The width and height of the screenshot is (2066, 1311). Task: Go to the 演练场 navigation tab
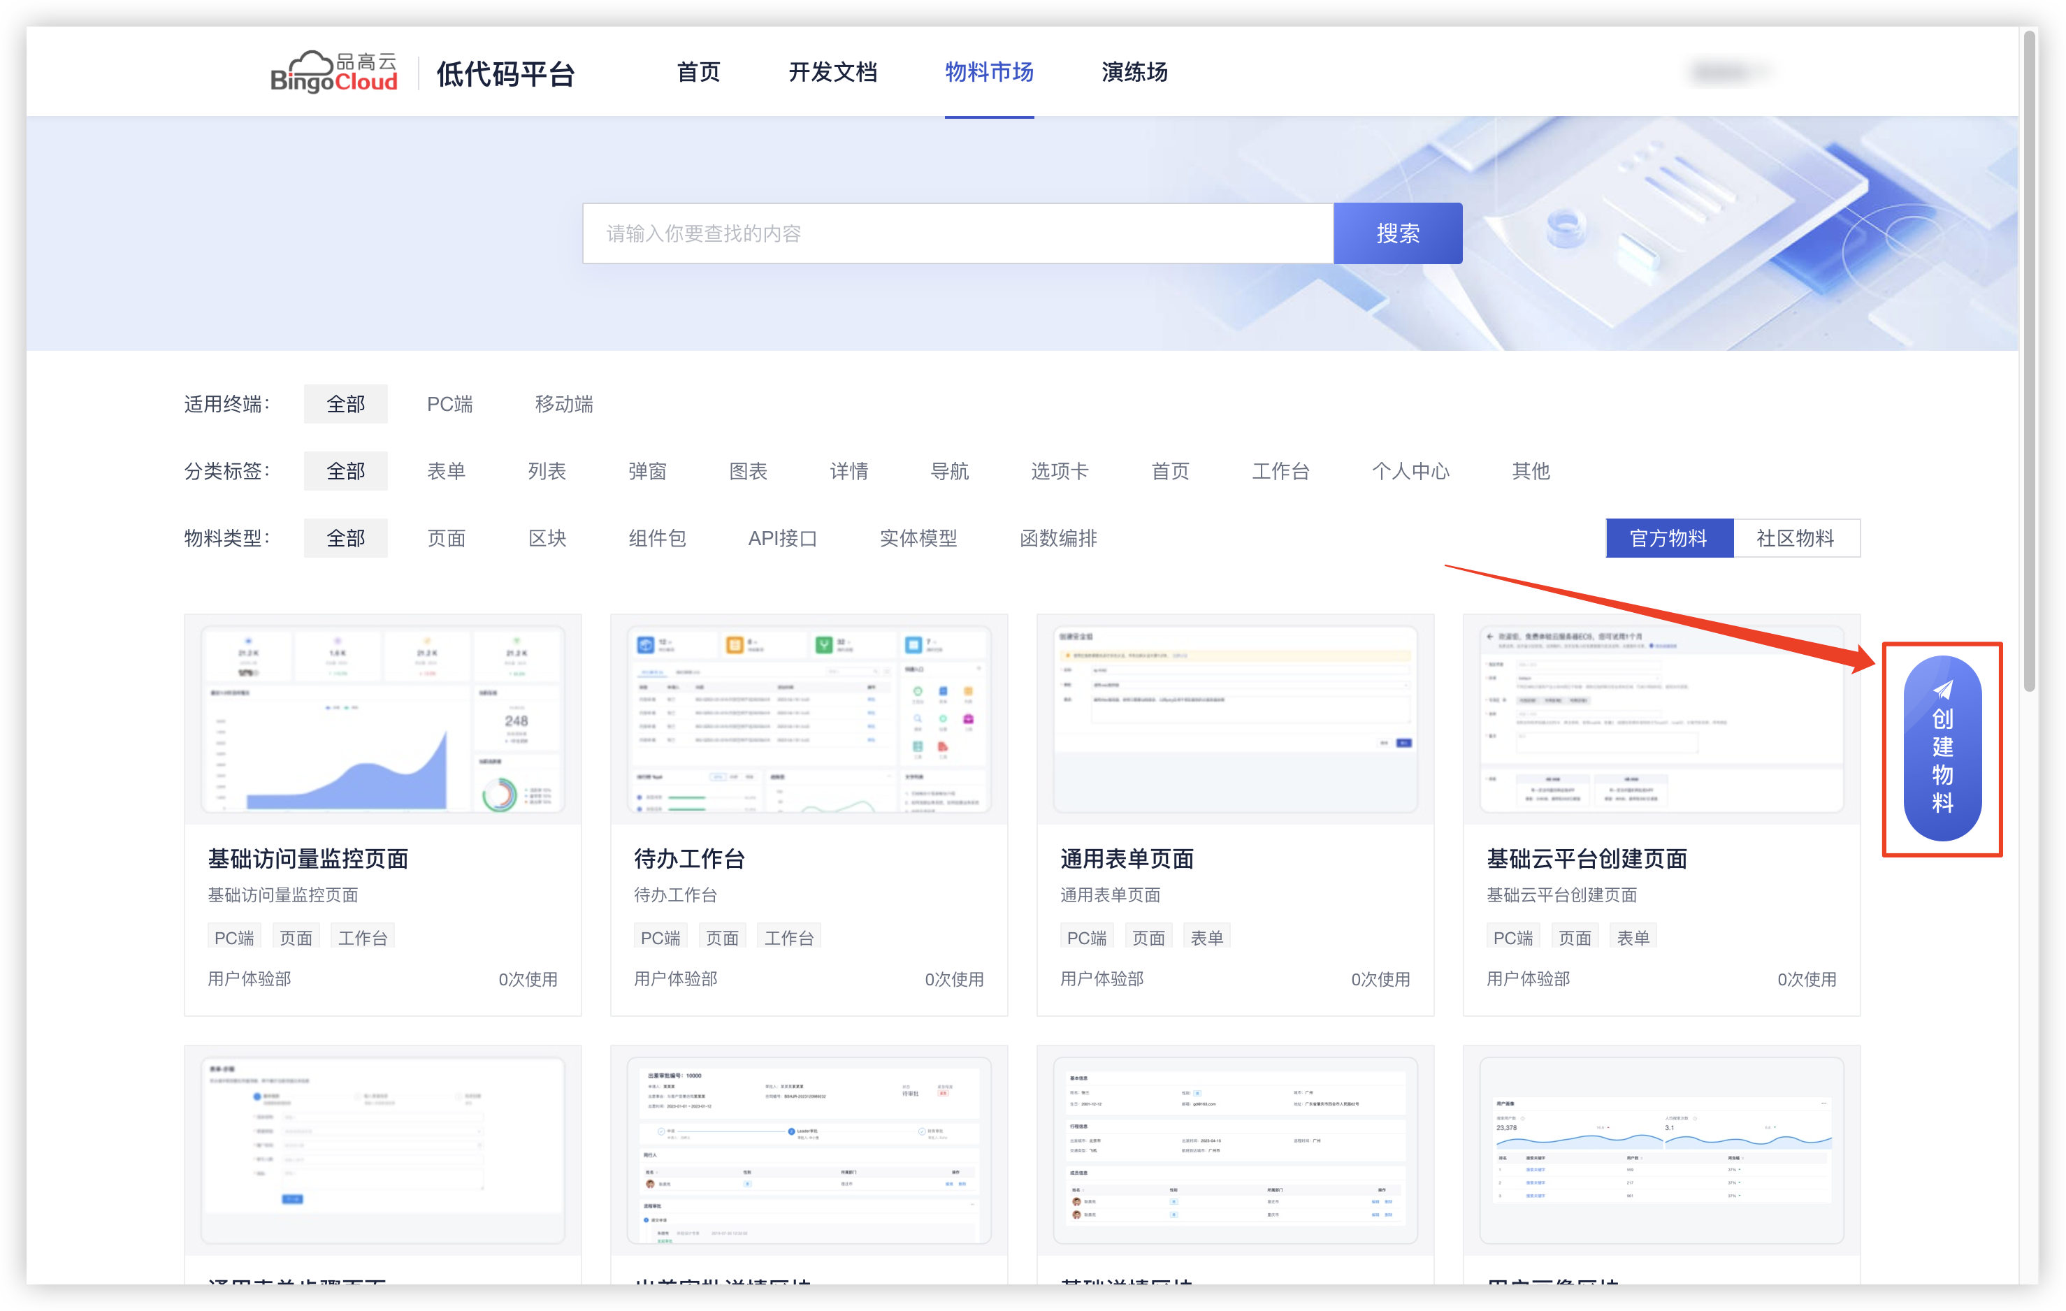pyautogui.click(x=1134, y=72)
